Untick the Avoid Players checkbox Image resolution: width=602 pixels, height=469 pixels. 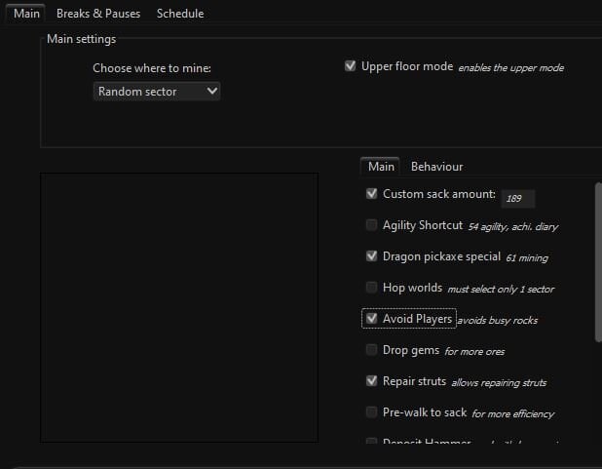point(371,319)
